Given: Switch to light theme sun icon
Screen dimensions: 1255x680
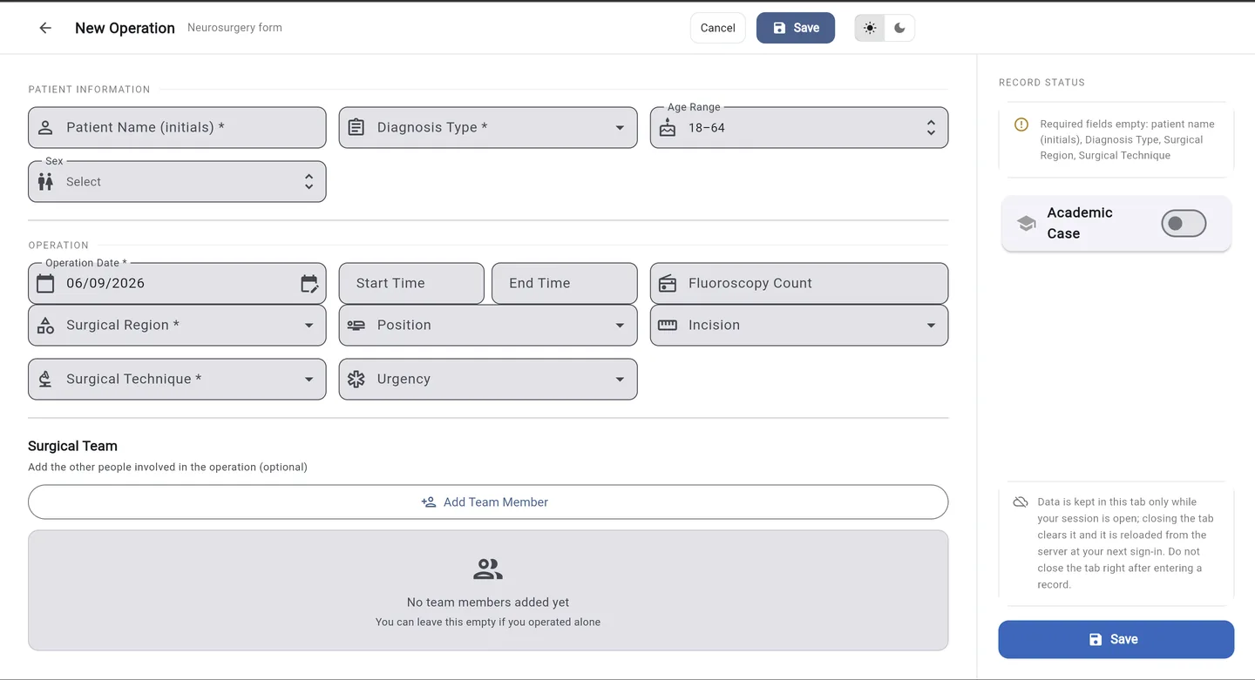Looking at the screenshot, I should (870, 28).
